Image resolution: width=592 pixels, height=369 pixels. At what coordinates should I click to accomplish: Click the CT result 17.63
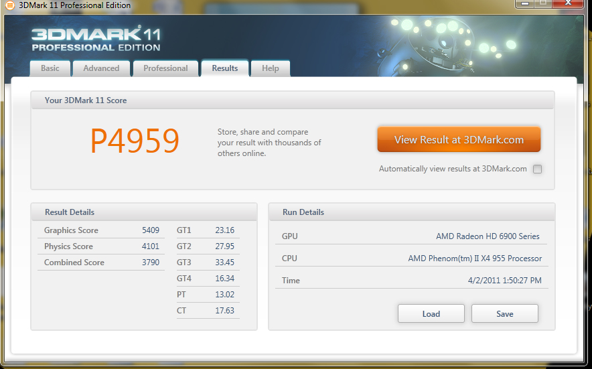[224, 311]
